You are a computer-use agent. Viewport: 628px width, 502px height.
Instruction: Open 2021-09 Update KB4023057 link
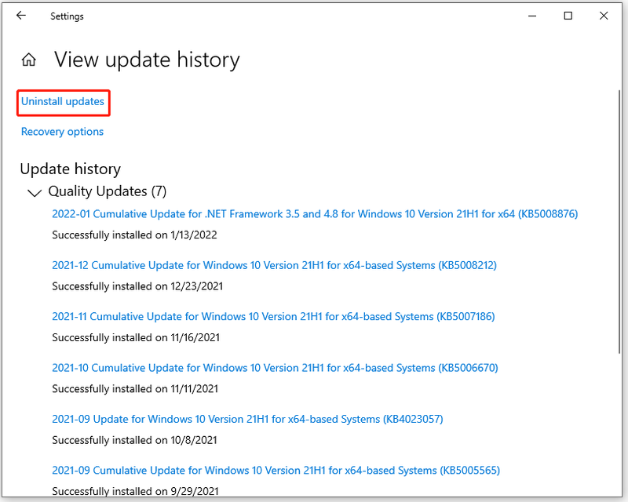[x=247, y=419]
